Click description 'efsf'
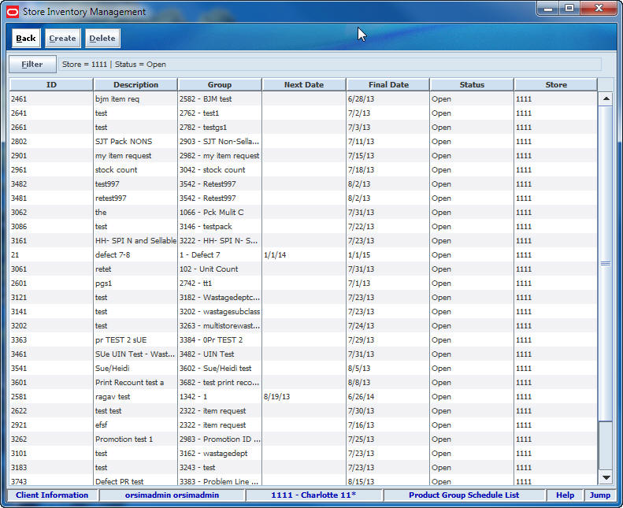This screenshot has height=508, width=623. click(102, 425)
